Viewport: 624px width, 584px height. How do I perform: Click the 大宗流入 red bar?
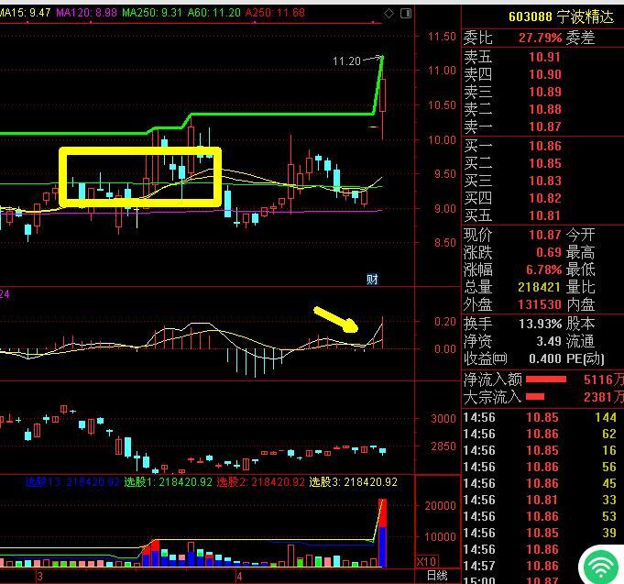pyautogui.click(x=535, y=397)
